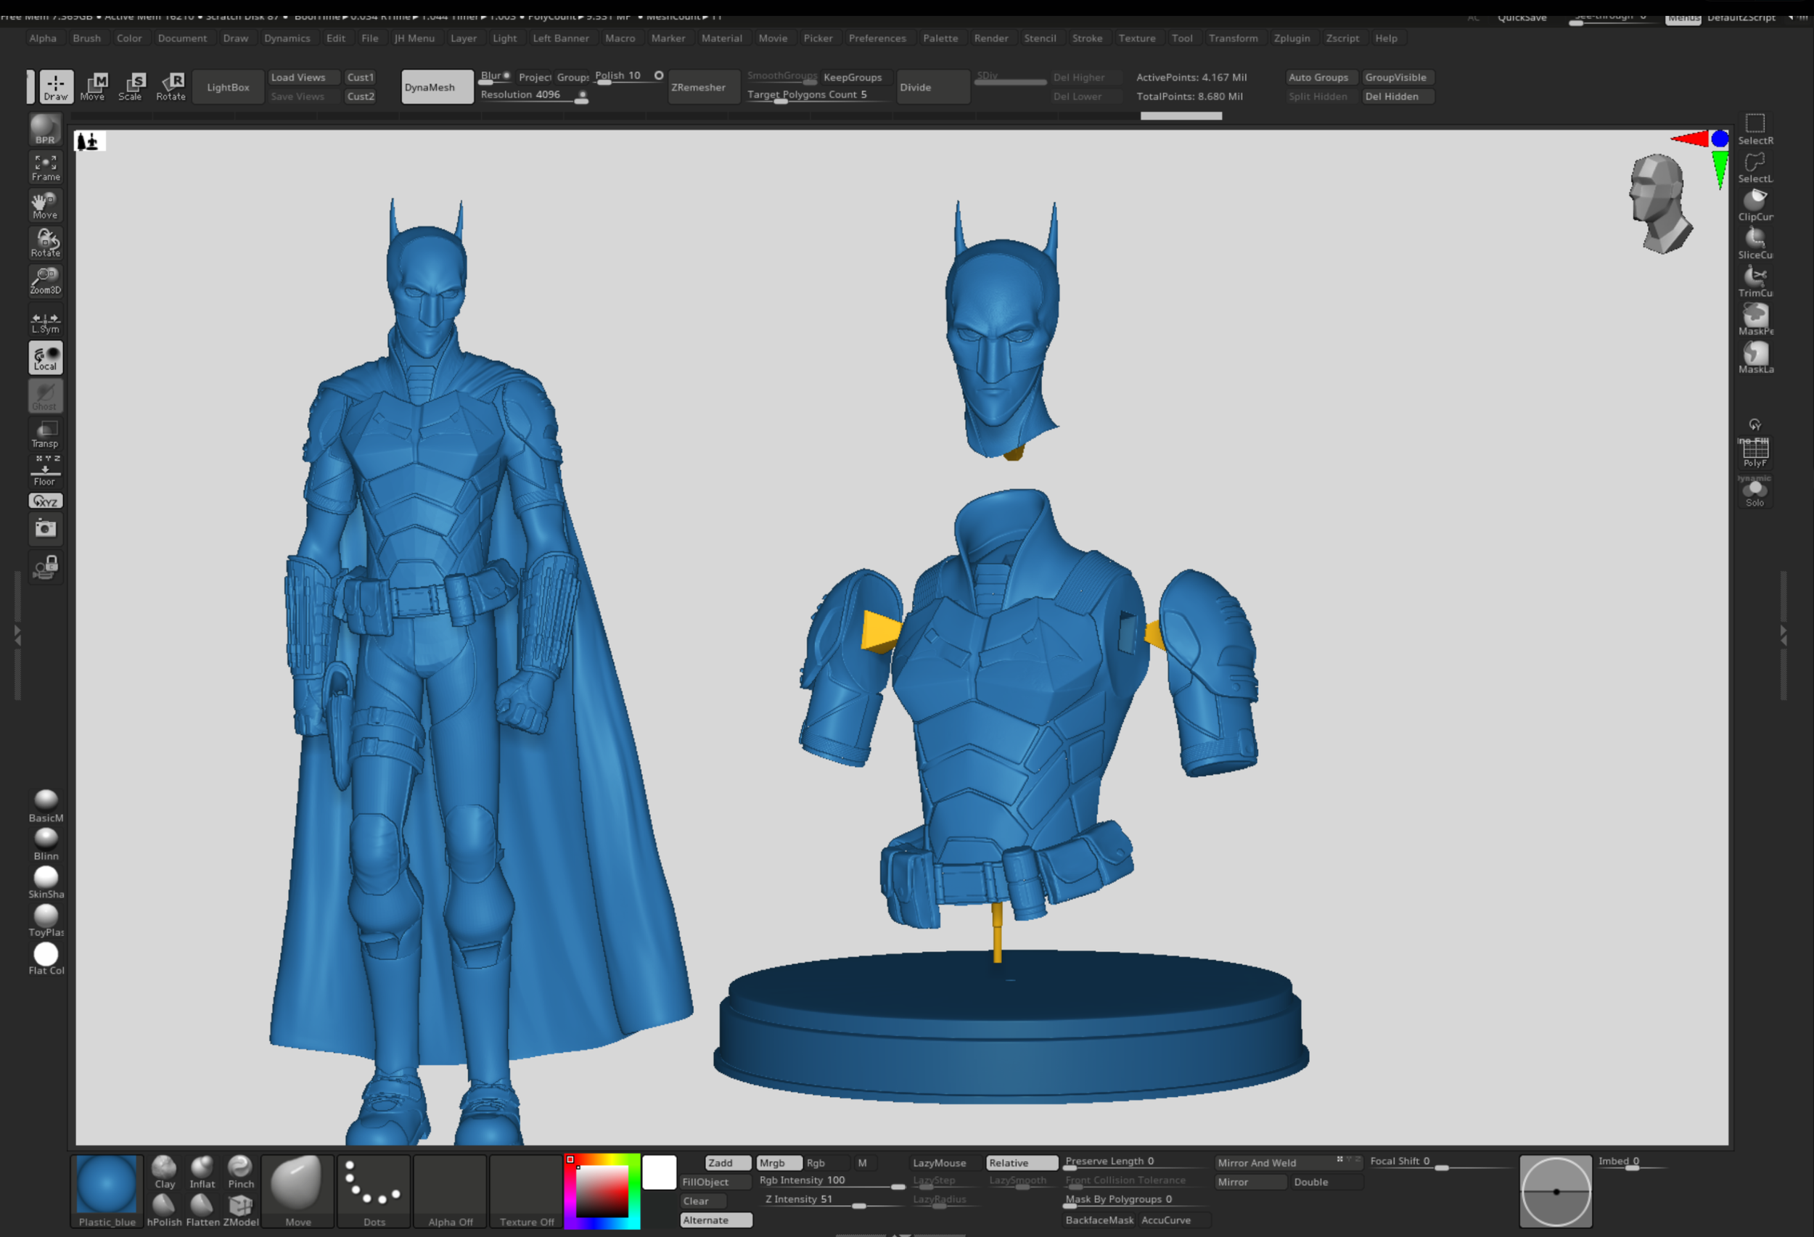Select the Clay brush icon
This screenshot has height=1237, width=1814.
click(165, 1172)
